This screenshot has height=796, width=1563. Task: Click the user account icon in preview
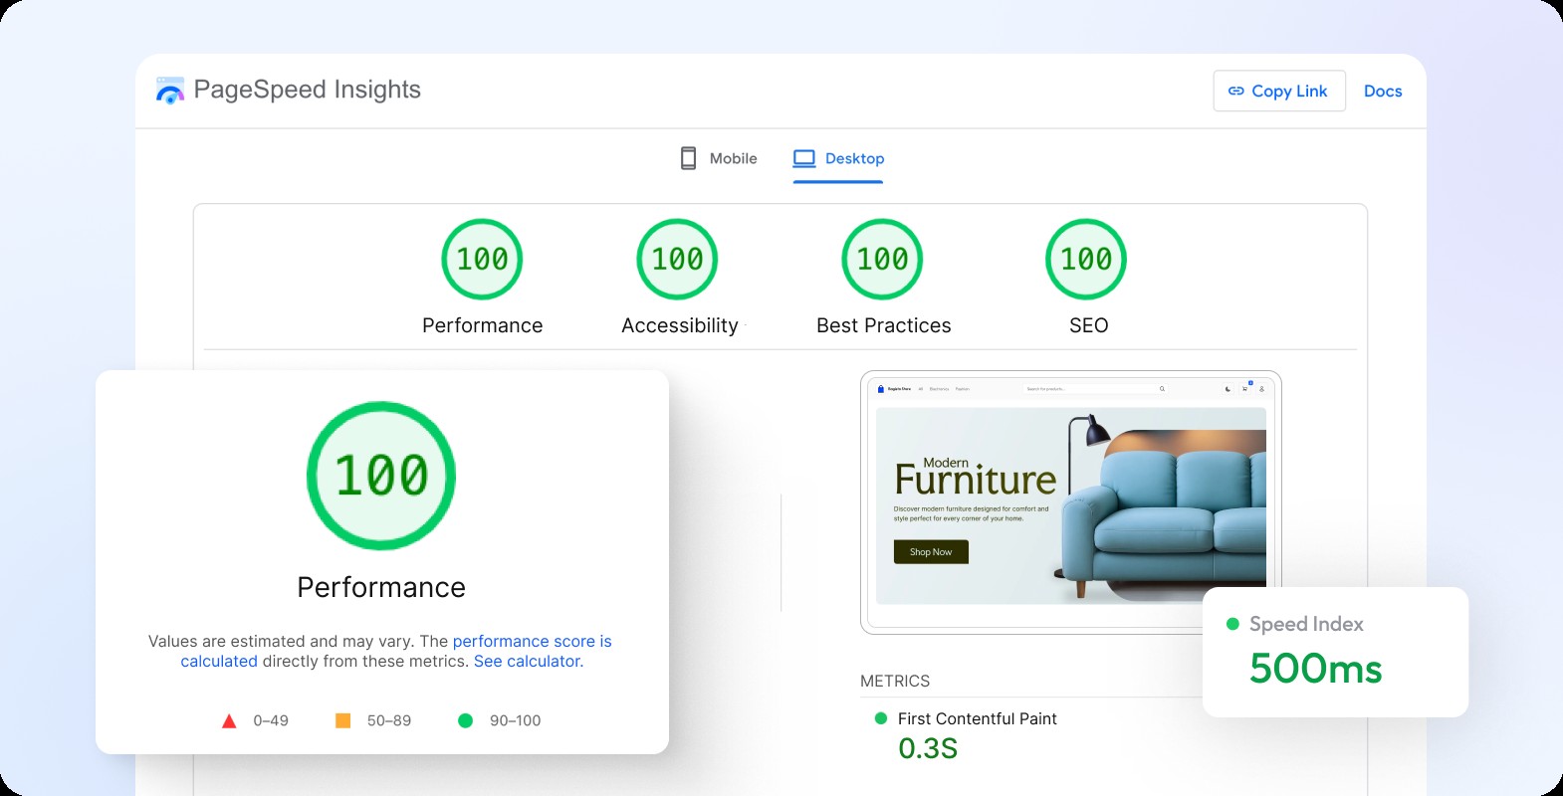pos(1261,389)
